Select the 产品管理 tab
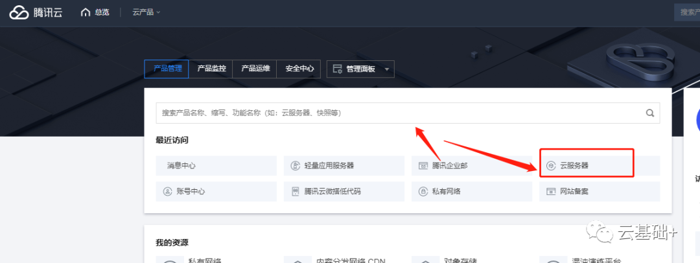The image size is (700, 263). [167, 69]
